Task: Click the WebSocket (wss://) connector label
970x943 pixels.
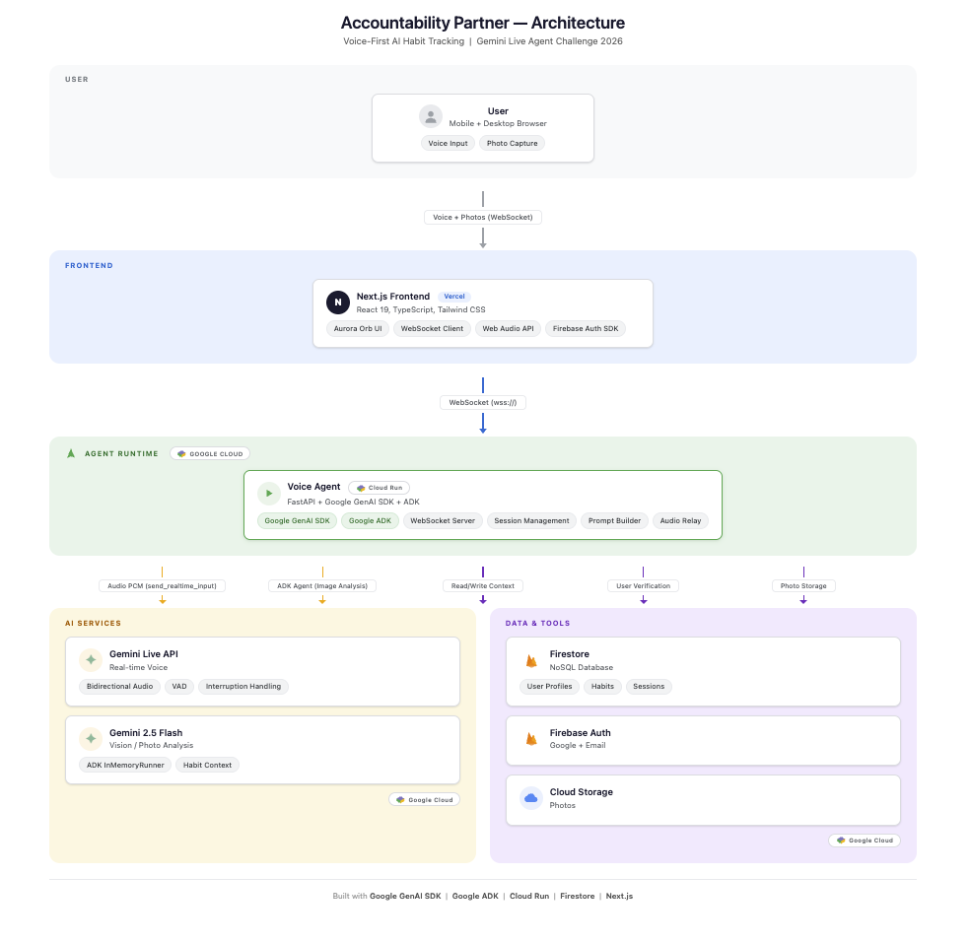Action: pos(483,402)
